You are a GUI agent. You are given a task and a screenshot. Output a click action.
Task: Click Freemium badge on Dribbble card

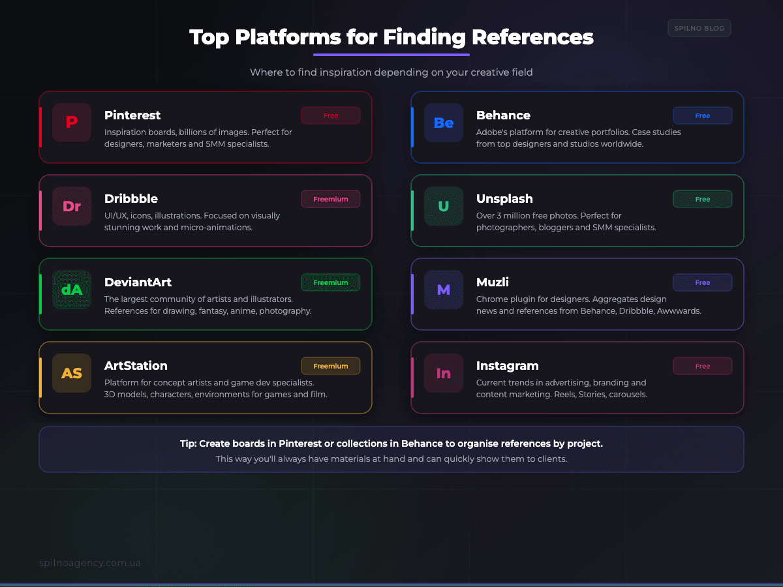tap(331, 199)
